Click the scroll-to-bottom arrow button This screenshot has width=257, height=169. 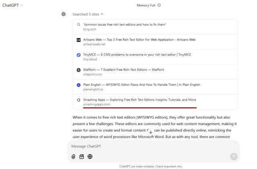(151, 131)
